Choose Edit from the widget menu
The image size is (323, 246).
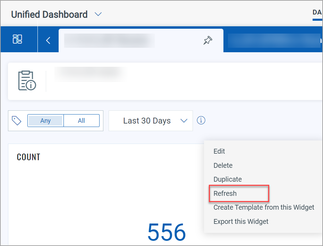219,151
